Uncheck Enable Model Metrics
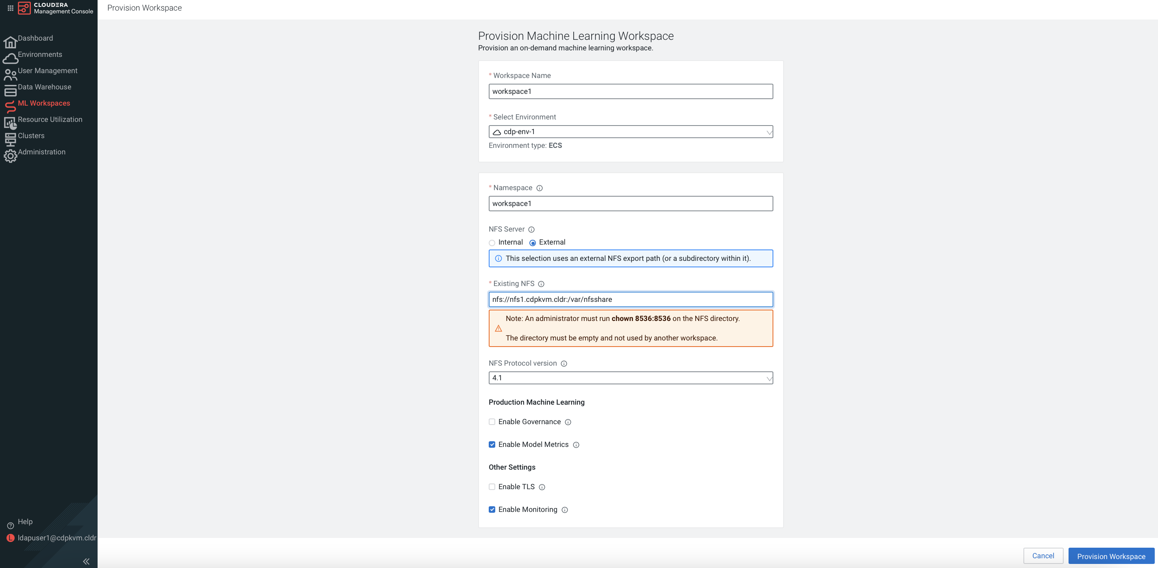Viewport: 1158px width, 568px height. point(492,444)
